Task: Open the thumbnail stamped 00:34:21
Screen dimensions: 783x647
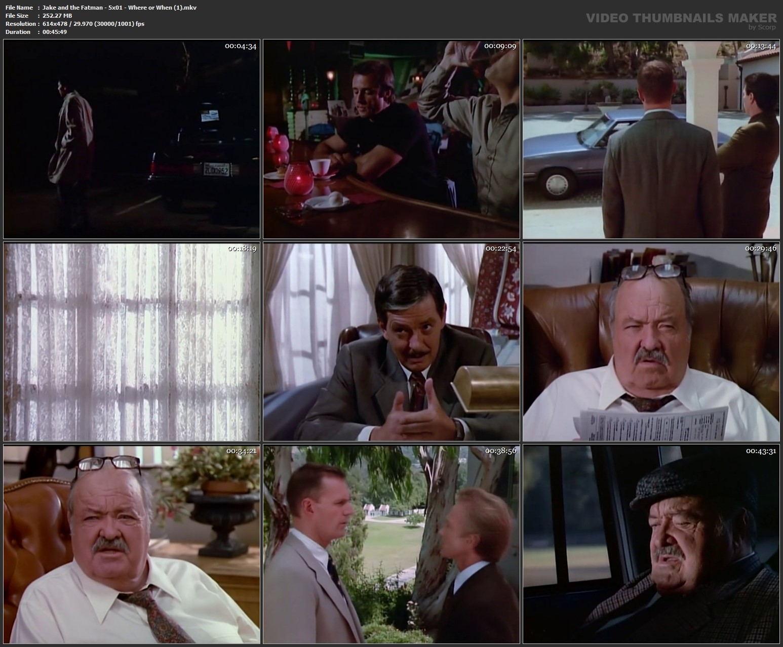Action: click(132, 544)
